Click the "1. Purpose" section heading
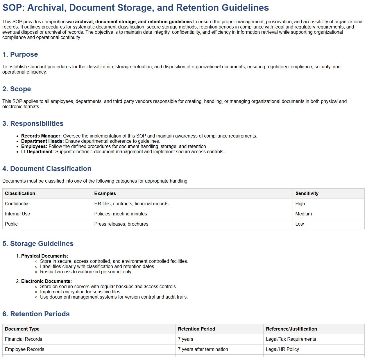367x357 pixels. pyautogui.click(x=20, y=54)
